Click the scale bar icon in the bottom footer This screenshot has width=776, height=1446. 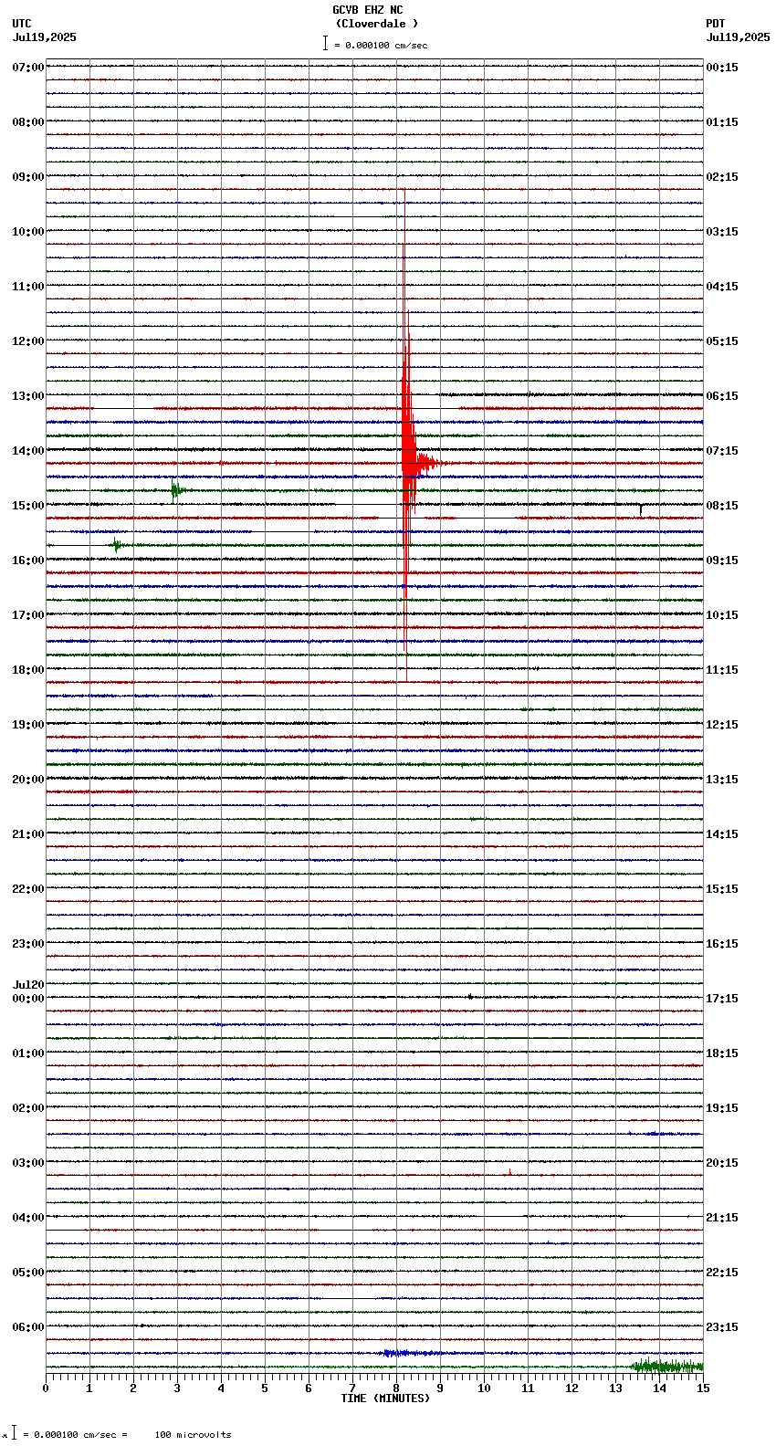tap(14, 1433)
